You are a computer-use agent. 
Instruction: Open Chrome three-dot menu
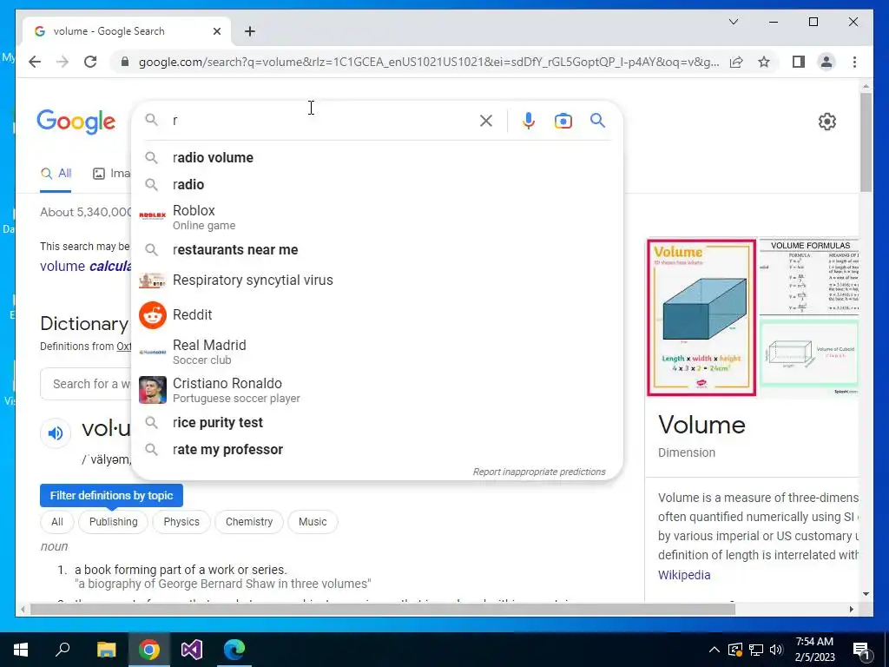[854, 62]
